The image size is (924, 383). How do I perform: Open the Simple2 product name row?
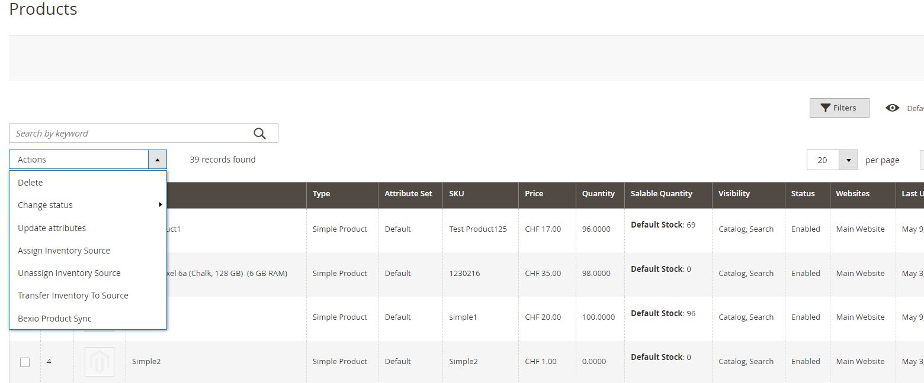point(146,362)
